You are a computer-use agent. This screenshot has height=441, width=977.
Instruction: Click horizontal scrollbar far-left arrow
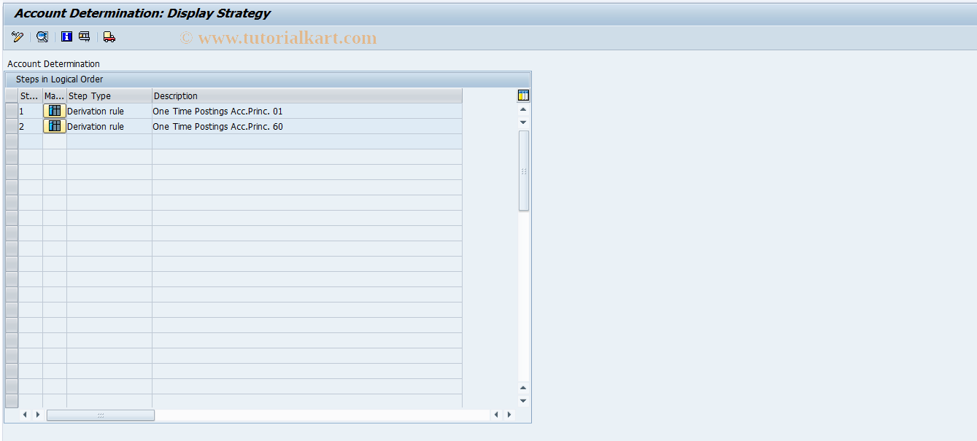pos(24,415)
